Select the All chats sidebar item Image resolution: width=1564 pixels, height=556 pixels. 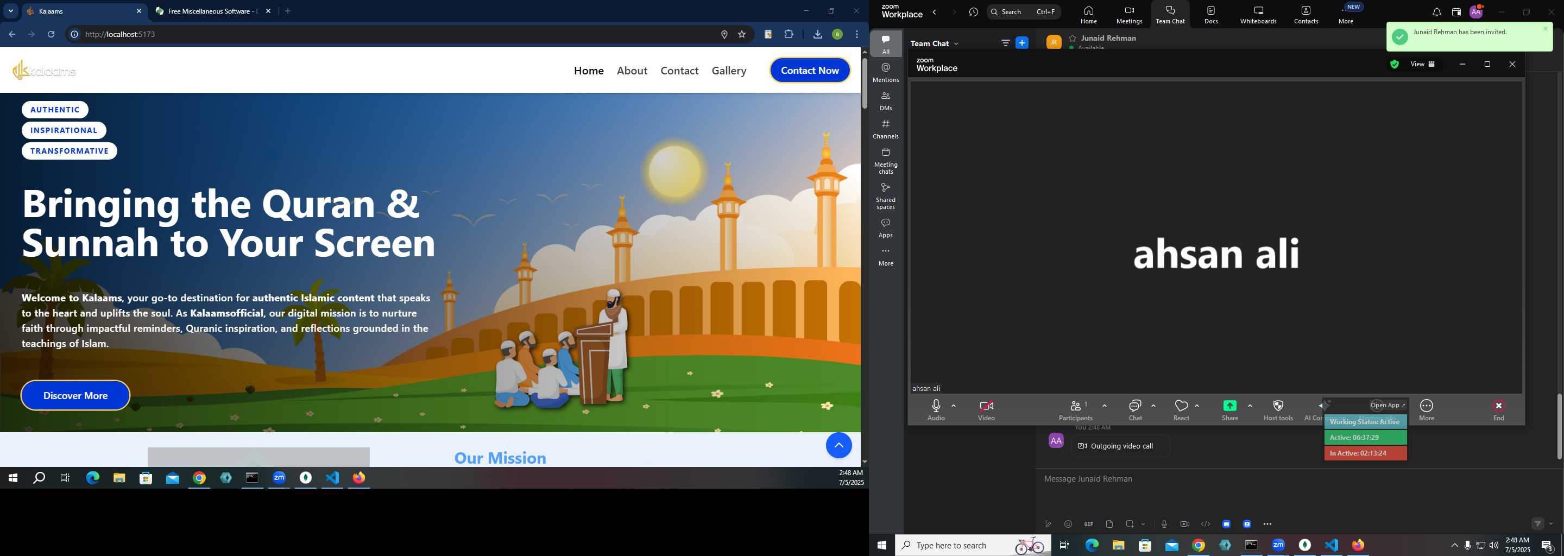click(886, 45)
